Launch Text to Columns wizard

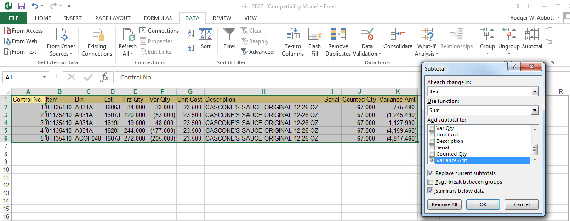click(x=293, y=42)
